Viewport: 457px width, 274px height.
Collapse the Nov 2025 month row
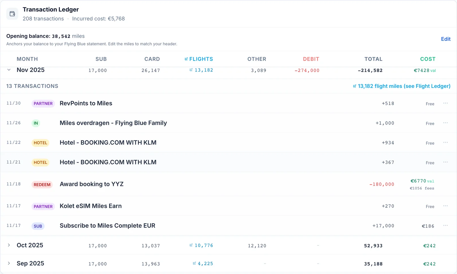click(9, 70)
